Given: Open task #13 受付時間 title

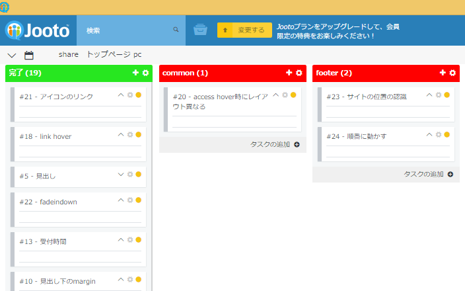Looking at the screenshot, I should click(x=43, y=242).
